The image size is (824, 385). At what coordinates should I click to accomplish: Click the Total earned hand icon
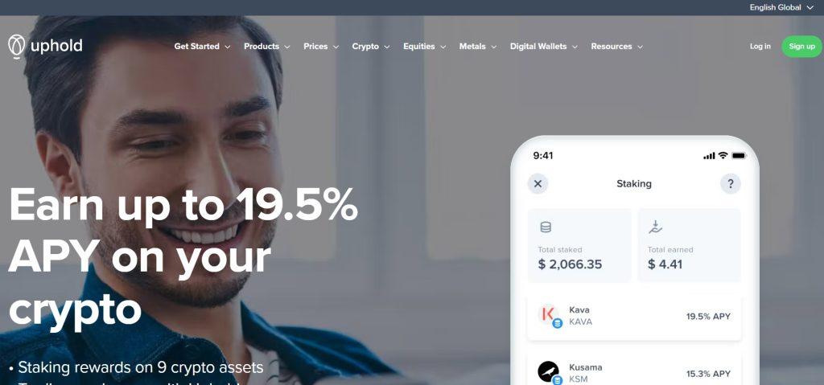pyautogui.click(x=655, y=227)
